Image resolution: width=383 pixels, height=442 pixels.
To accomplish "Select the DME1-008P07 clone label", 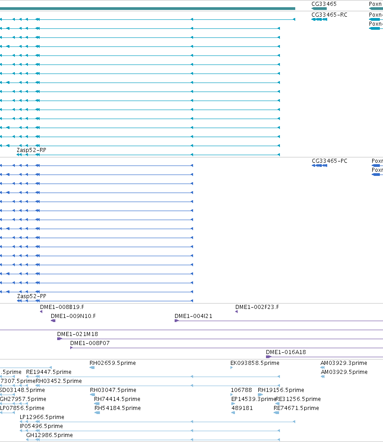I will click(x=90, y=343).
